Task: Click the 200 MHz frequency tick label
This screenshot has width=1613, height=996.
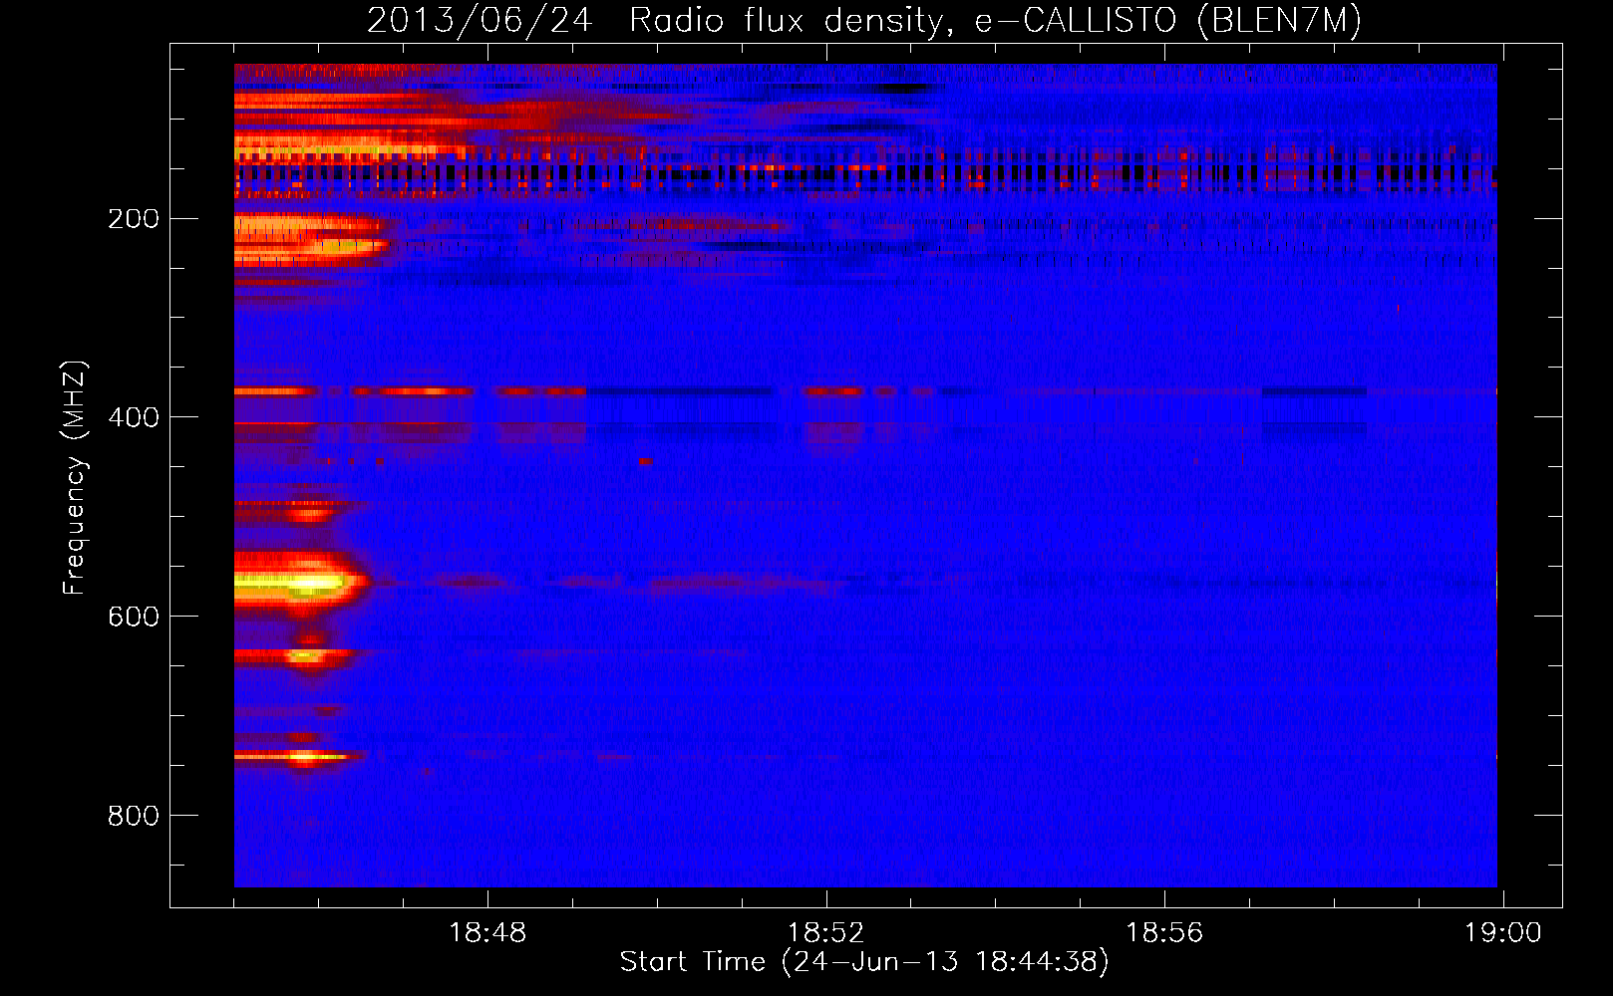Action: (x=134, y=219)
